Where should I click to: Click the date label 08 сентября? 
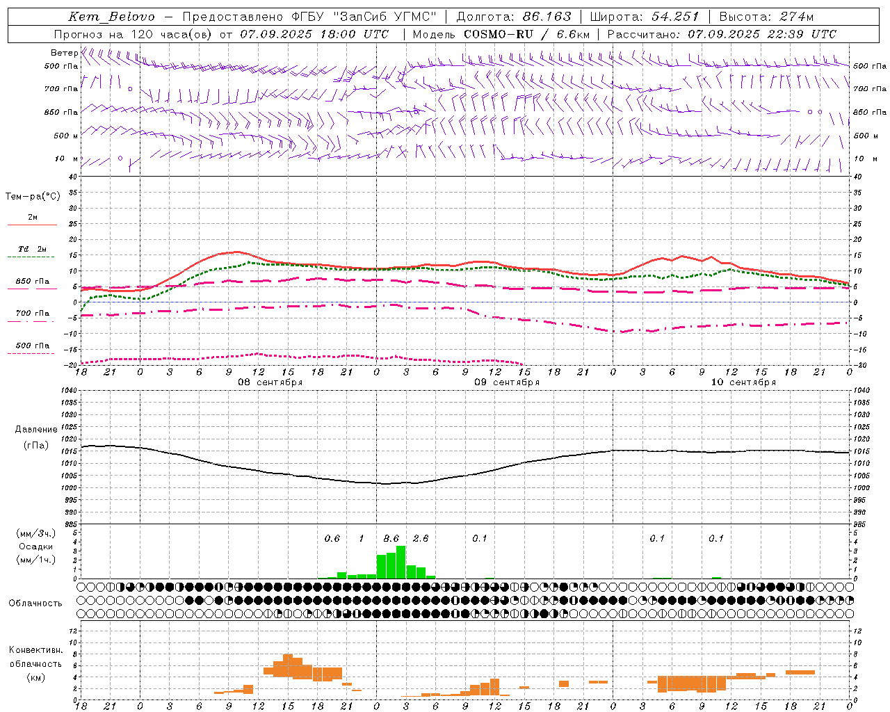[x=270, y=382]
